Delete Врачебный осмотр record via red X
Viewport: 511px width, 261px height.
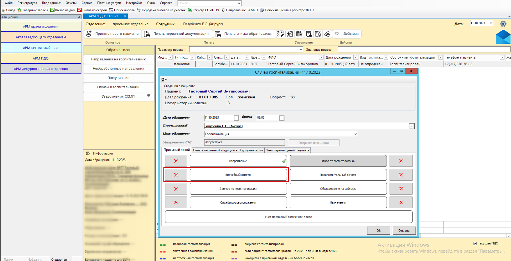click(176, 175)
